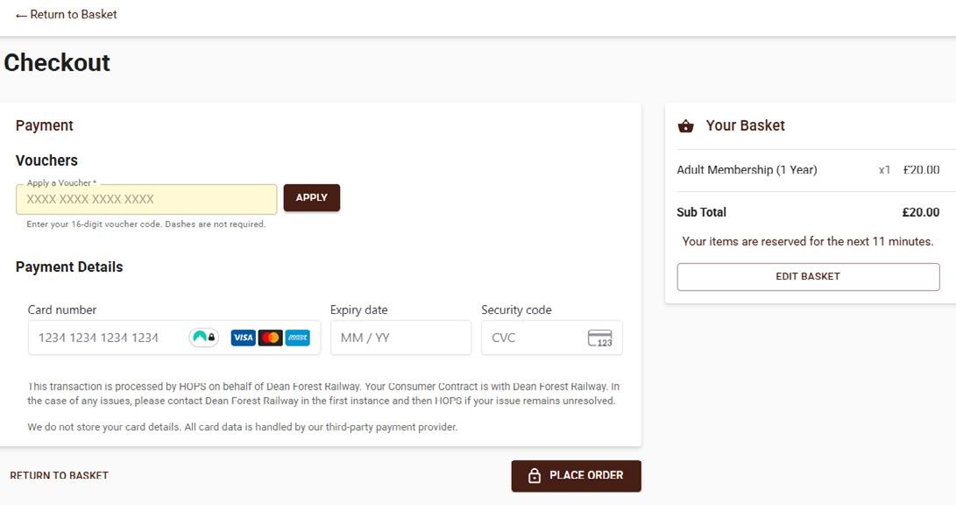The height and width of the screenshot is (505, 956).
Task: Submit payment with PLACE ORDER
Action: (x=577, y=476)
